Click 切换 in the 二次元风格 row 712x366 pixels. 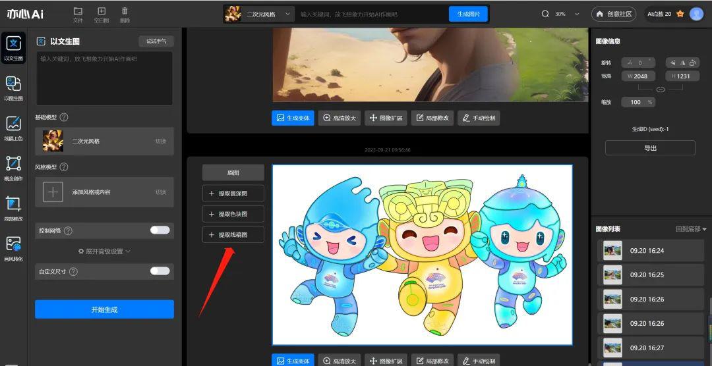point(161,141)
